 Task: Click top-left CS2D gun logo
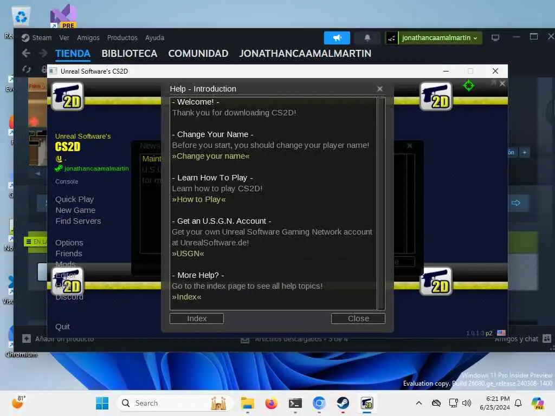point(67,96)
